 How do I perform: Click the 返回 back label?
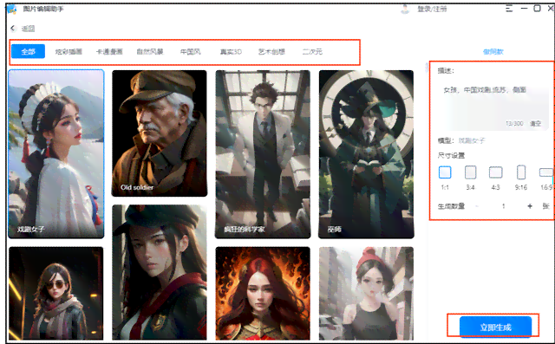point(28,29)
